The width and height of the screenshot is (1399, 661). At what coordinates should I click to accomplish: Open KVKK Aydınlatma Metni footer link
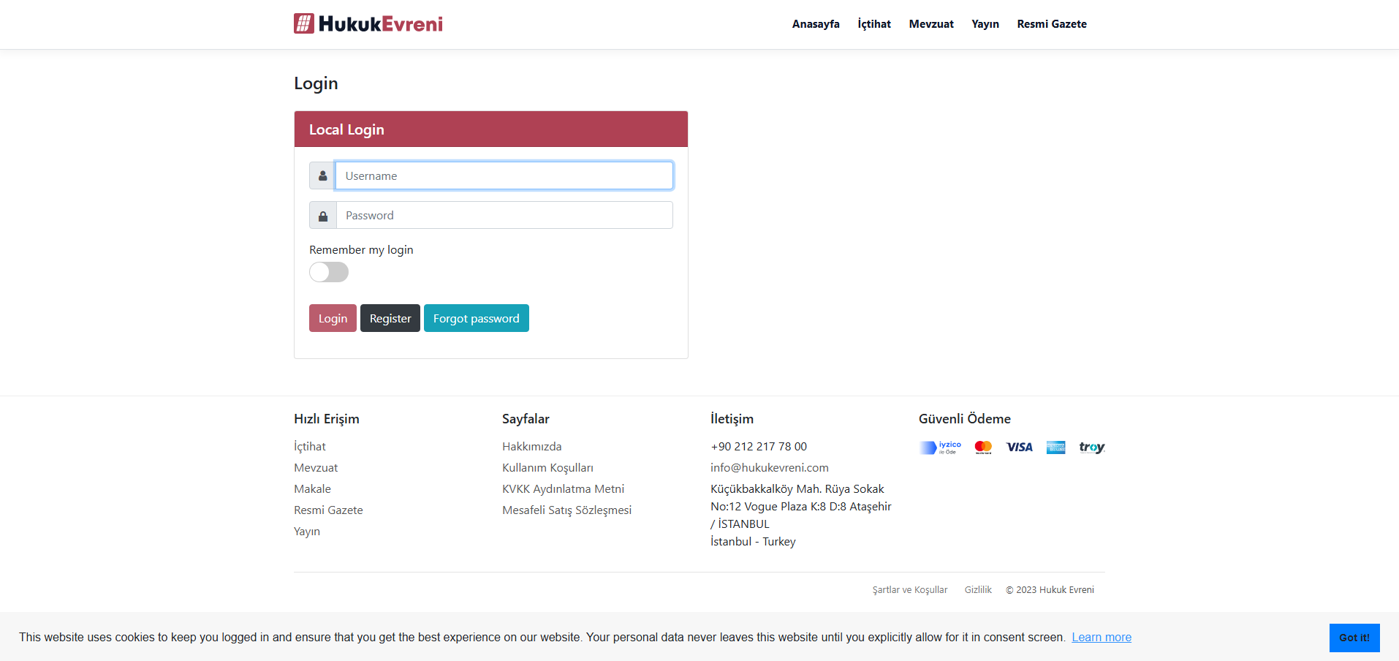pos(563,489)
